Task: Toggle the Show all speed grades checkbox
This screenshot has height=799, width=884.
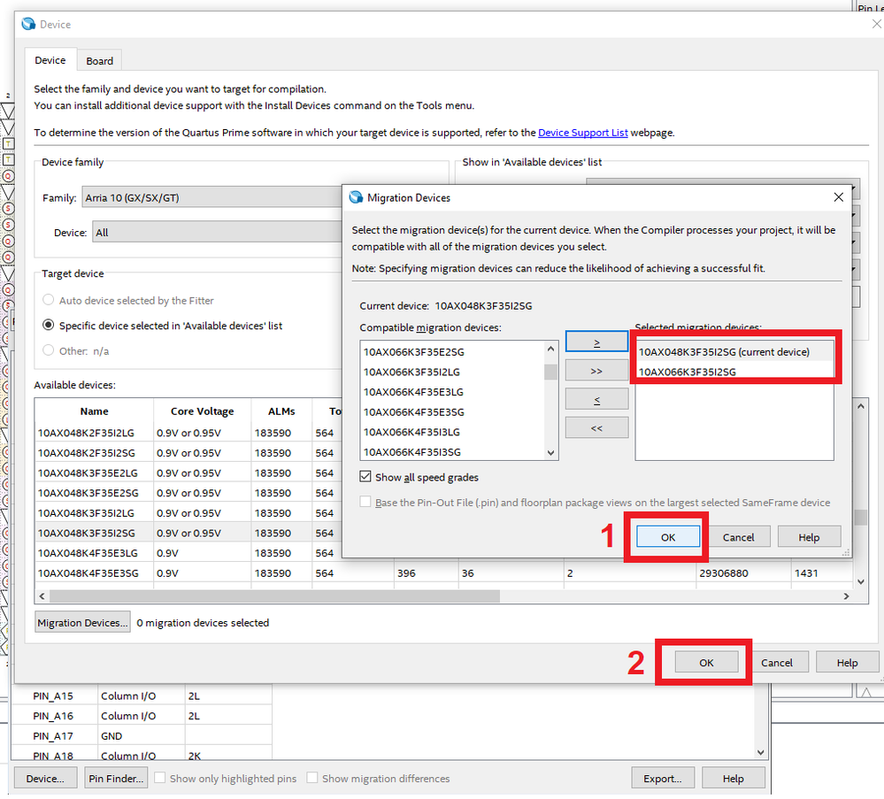Action: [x=365, y=477]
